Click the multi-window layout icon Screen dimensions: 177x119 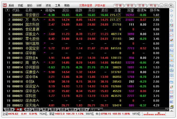pos(171,45)
